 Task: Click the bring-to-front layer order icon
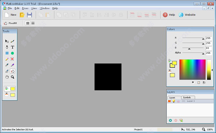[132, 15]
